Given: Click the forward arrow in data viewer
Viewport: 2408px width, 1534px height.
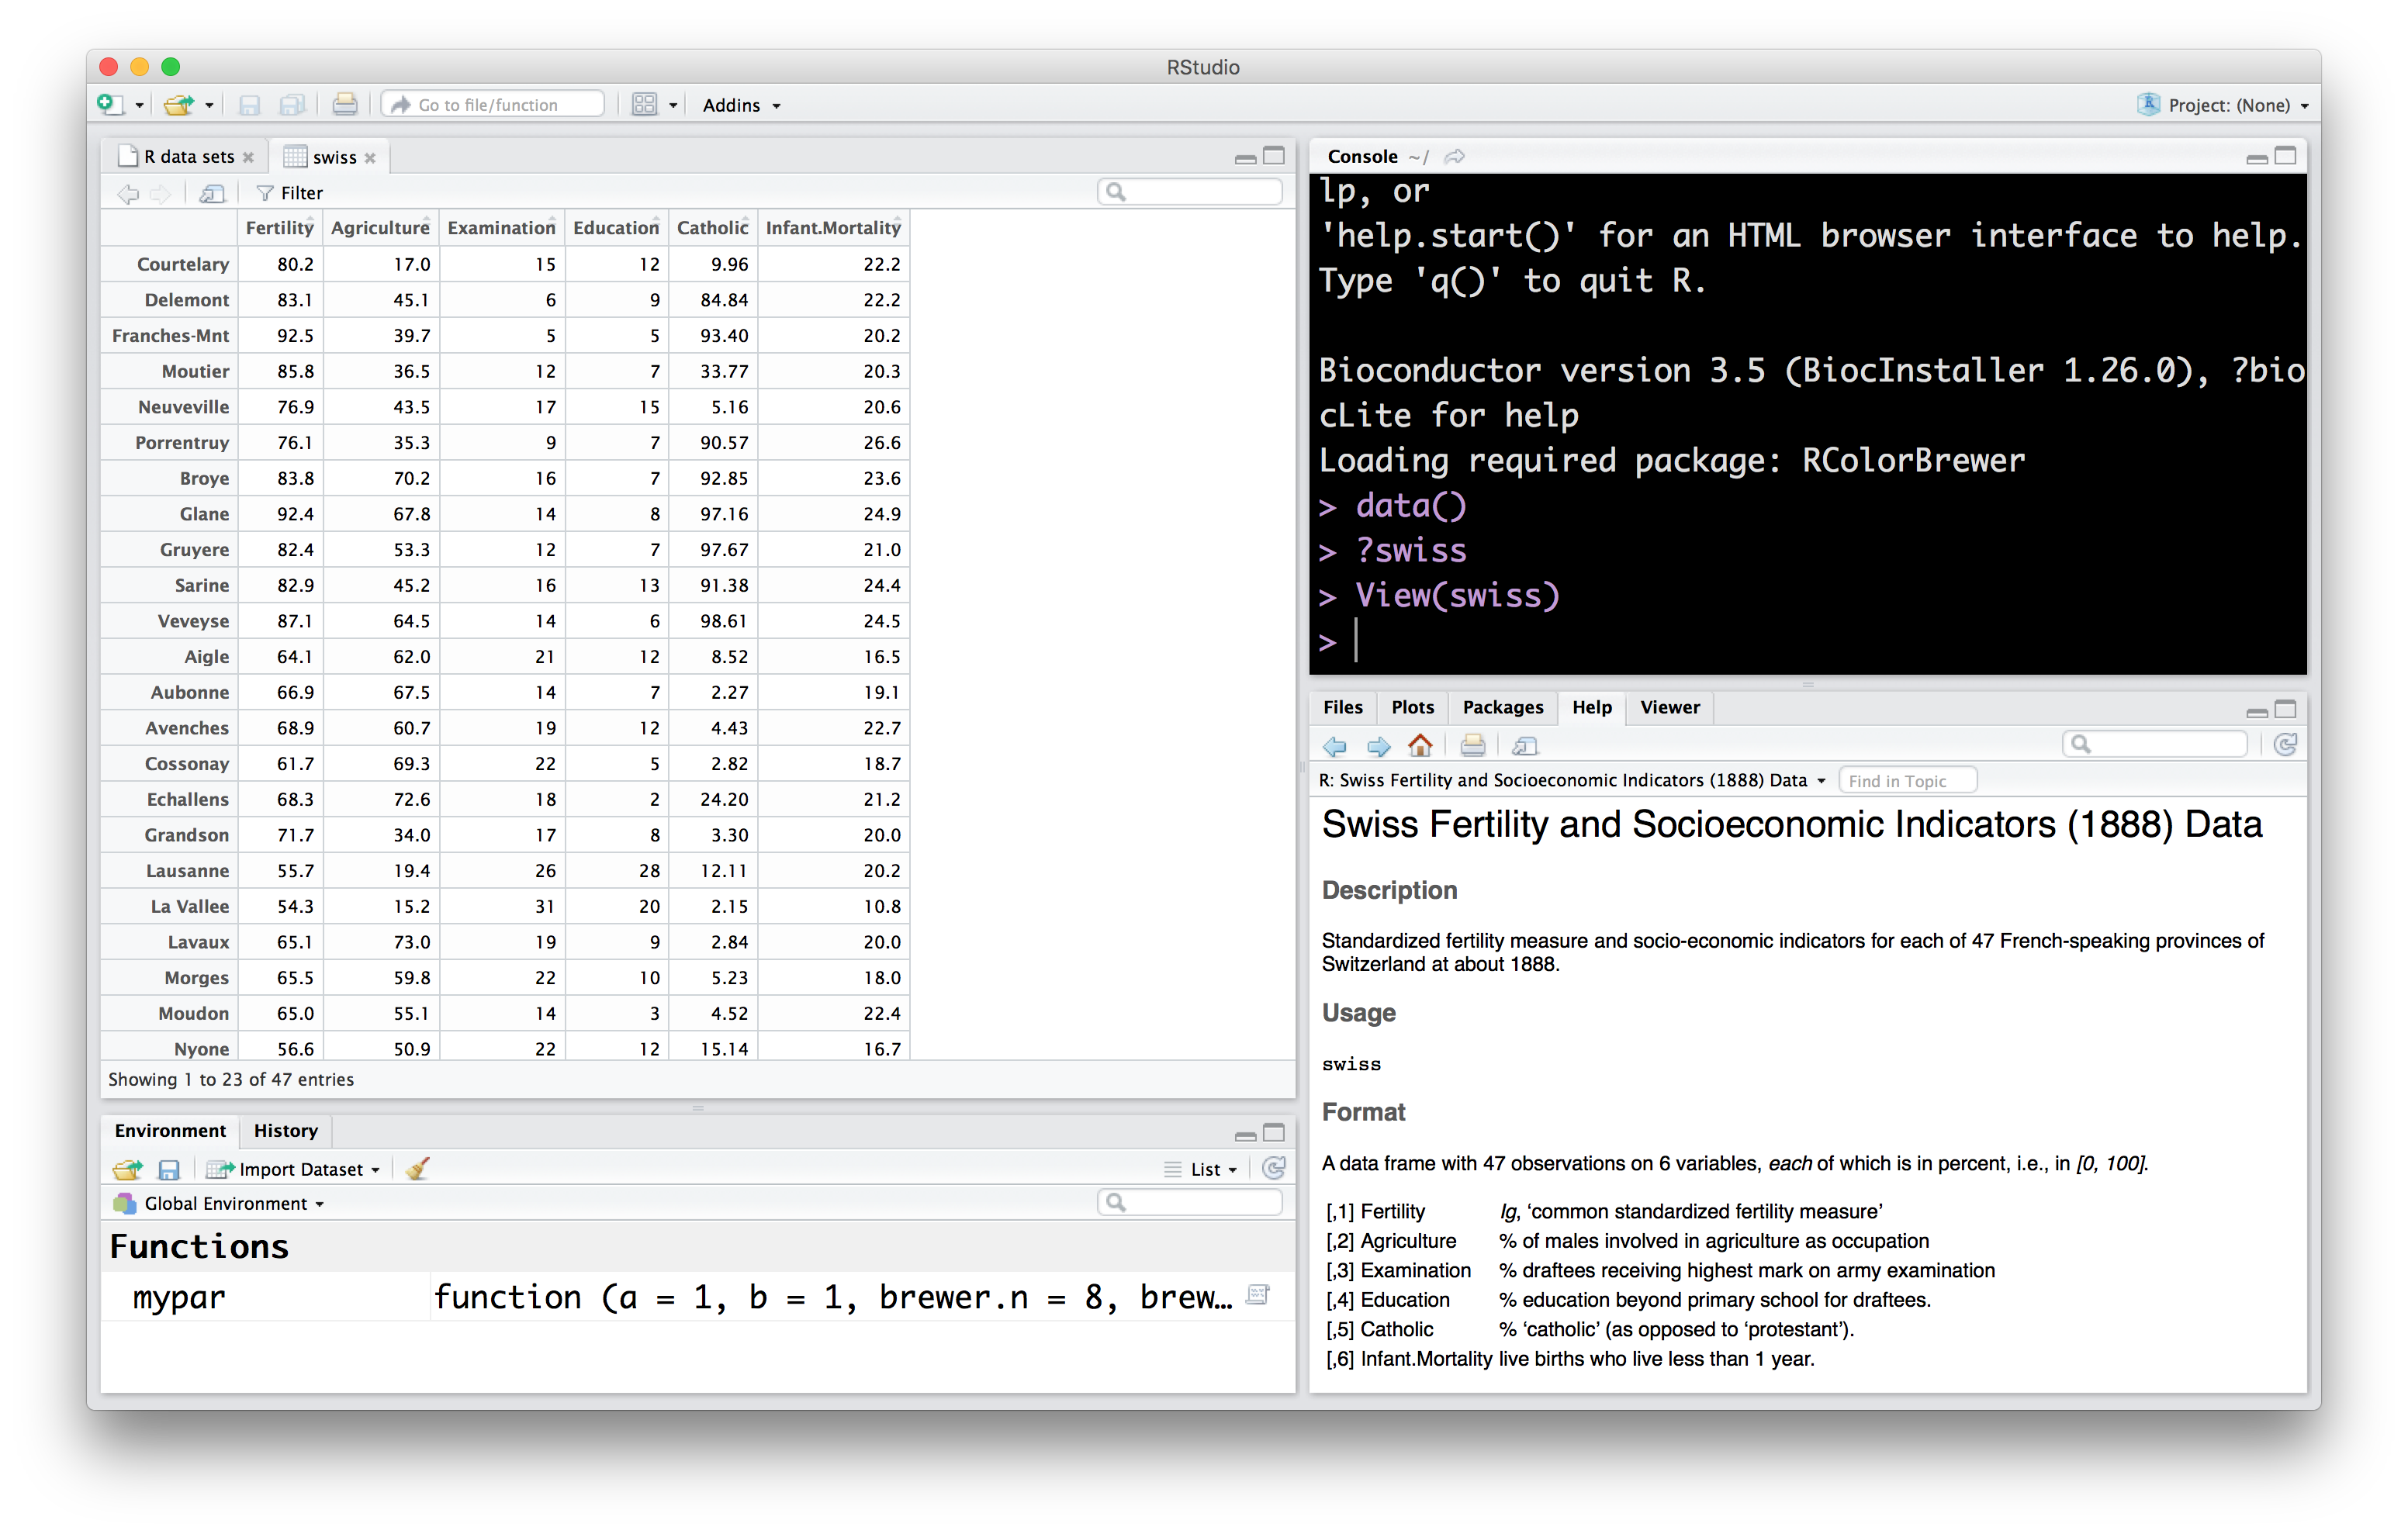Looking at the screenshot, I should [160, 193].
